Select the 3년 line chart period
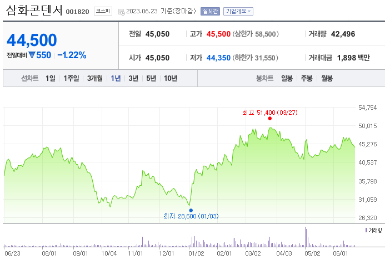The image size is (385, 265). (133, 78)
